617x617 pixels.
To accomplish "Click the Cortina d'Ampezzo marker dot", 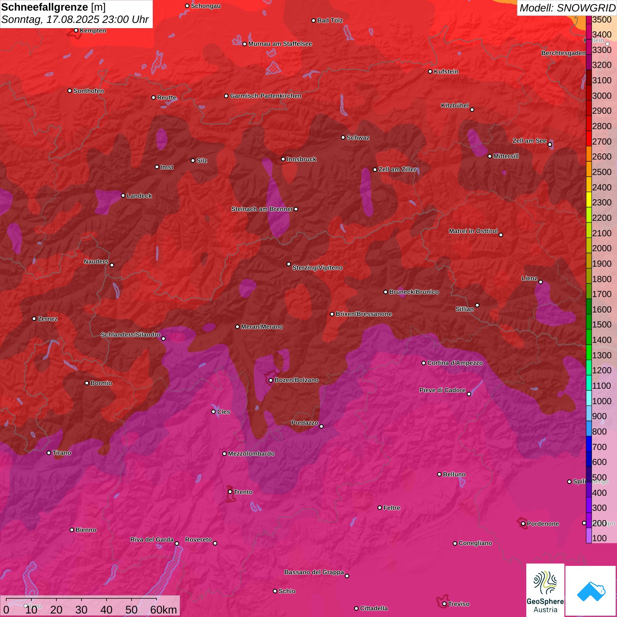I will pyautogui.click(x=424, y=363).
